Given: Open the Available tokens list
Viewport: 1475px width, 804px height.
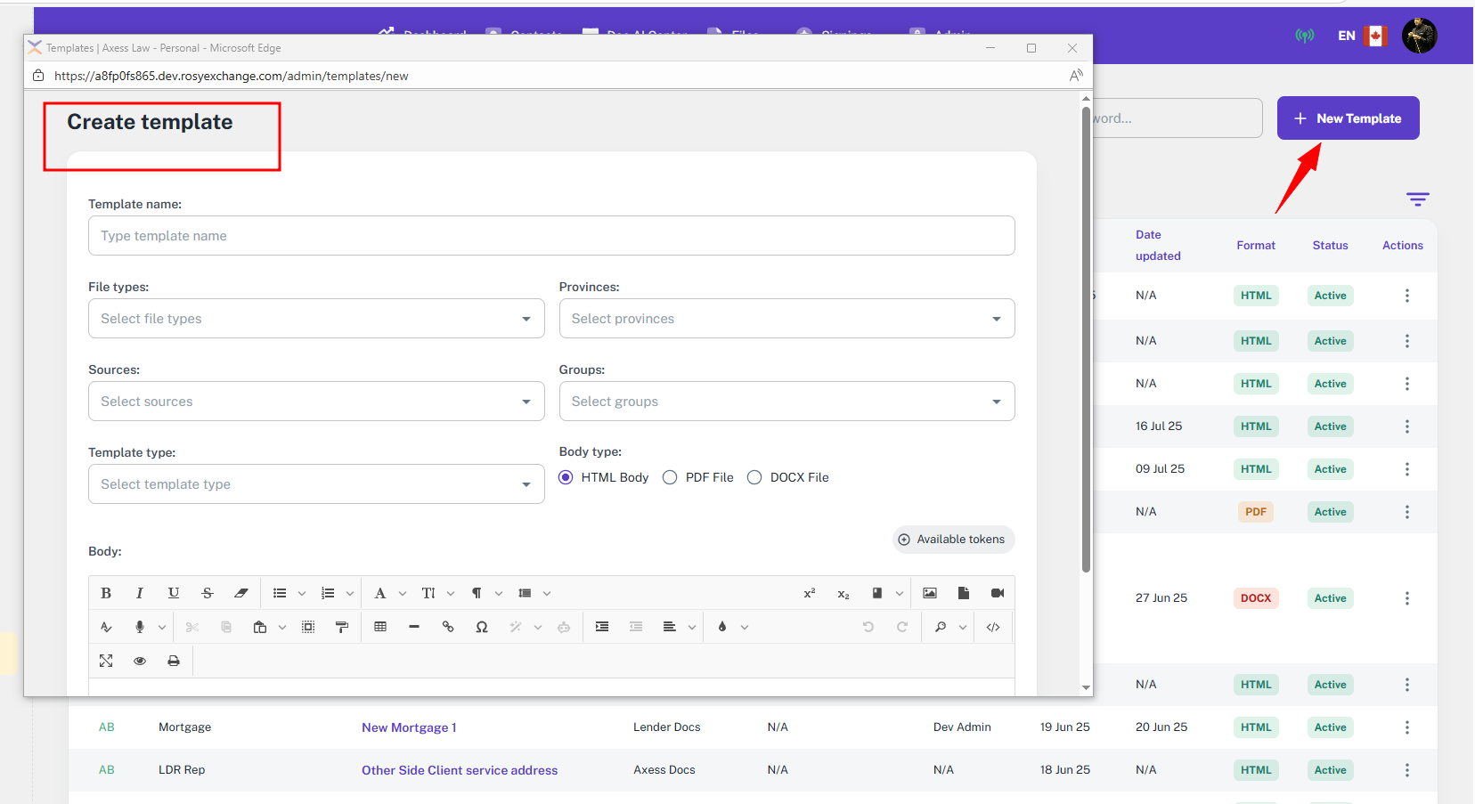Looking at the screenshot, I should coord(953,540).
